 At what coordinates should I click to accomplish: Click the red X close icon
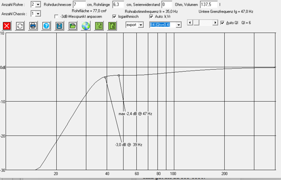point(7,26)
